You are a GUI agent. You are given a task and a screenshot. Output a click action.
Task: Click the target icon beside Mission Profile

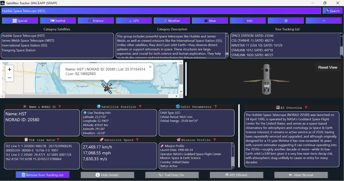click(179, 140)
